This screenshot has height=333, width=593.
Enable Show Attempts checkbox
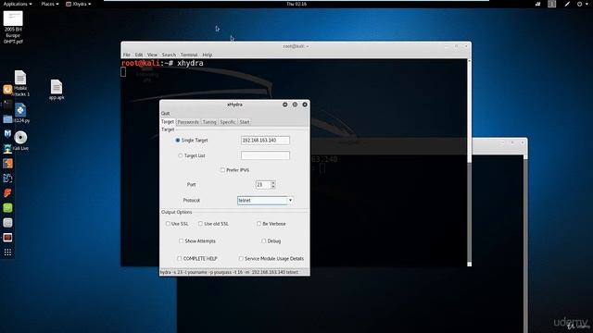click(182, 240)
